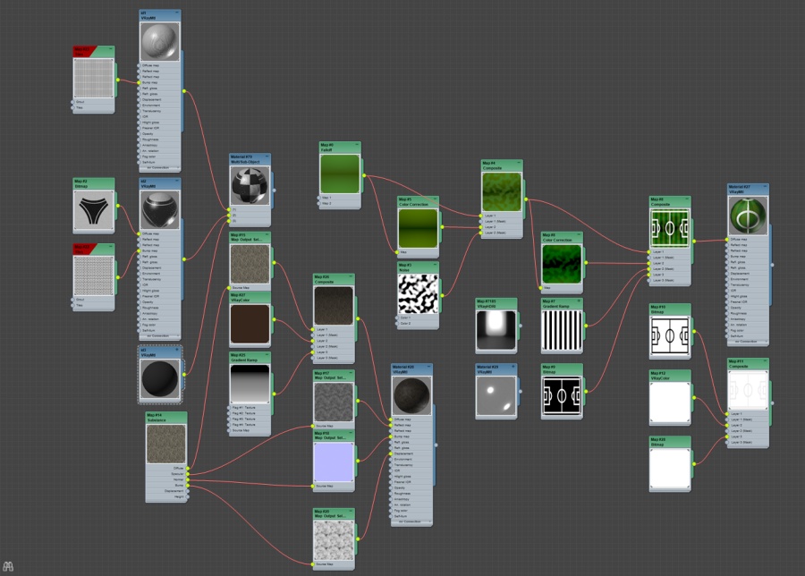Select the green Falloff map preview
Image resolution: width=805 pixels, height=576 pixels.
pyautogui.click(x=340, y=174)
